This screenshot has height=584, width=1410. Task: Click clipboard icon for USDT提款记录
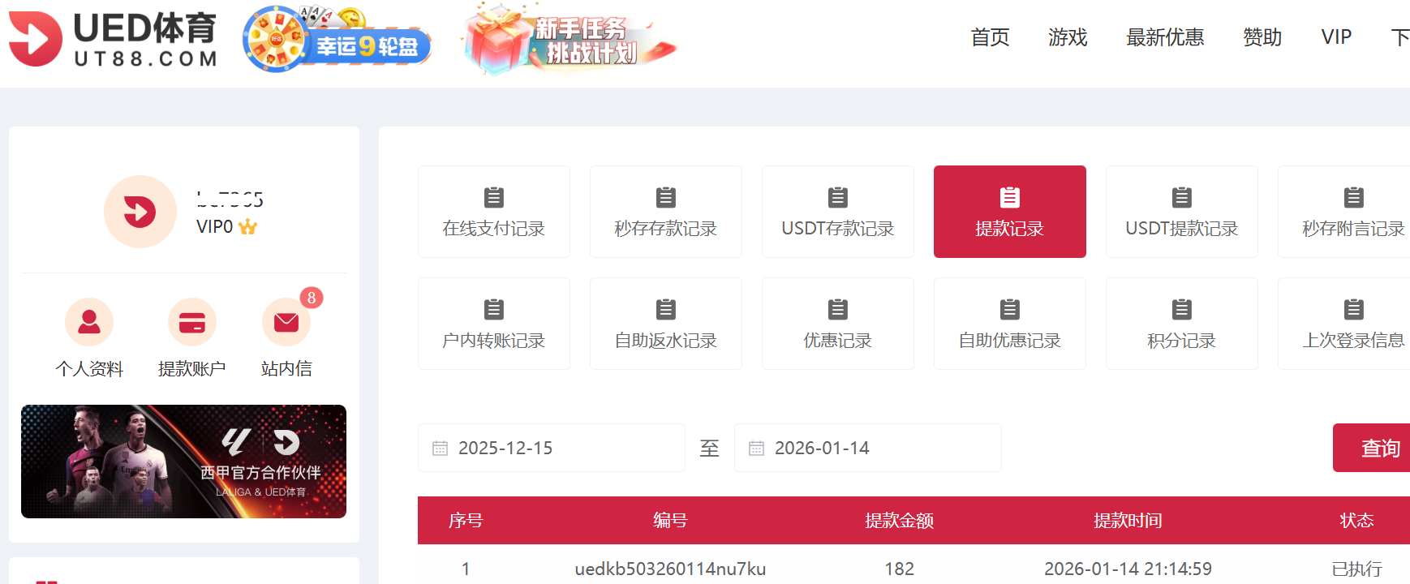[x=1182, y=197]
